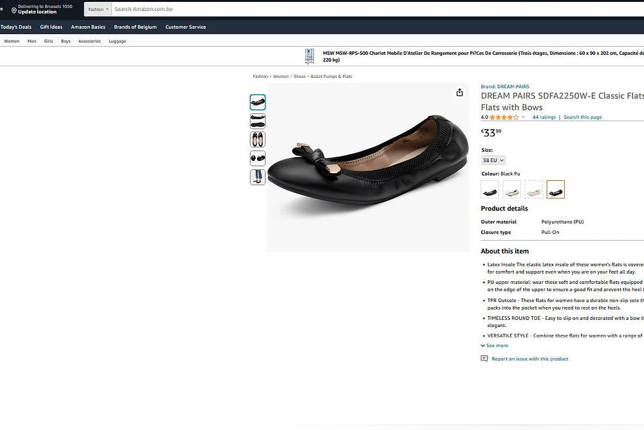Click inside the Search Amazon.com.be field
The height and width of the screenshot is (430, 644).
tap(193, 9)
